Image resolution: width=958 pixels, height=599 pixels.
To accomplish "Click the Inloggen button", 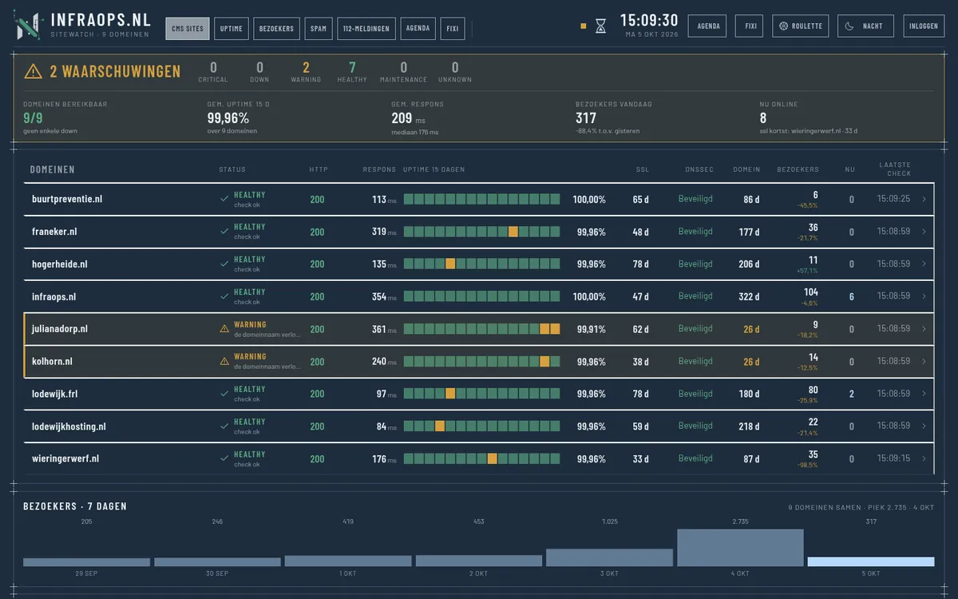I will (x=924, y=26).
